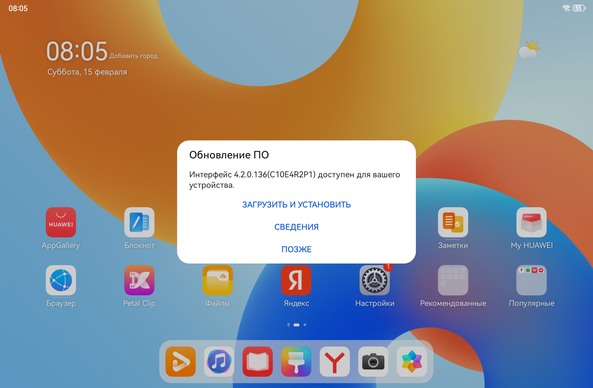This screenshot has width=593, height=388.
Task: Launch Yandex Browser from the dock
Action: coord(335,362)
